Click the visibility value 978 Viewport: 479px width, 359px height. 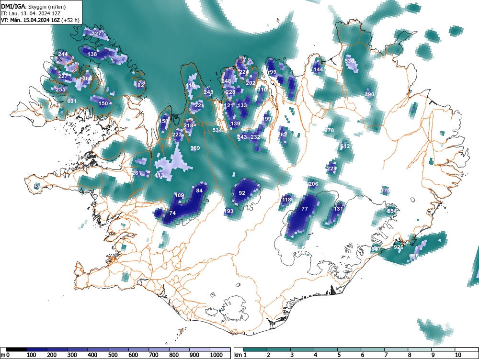click(x=329, y=130)
